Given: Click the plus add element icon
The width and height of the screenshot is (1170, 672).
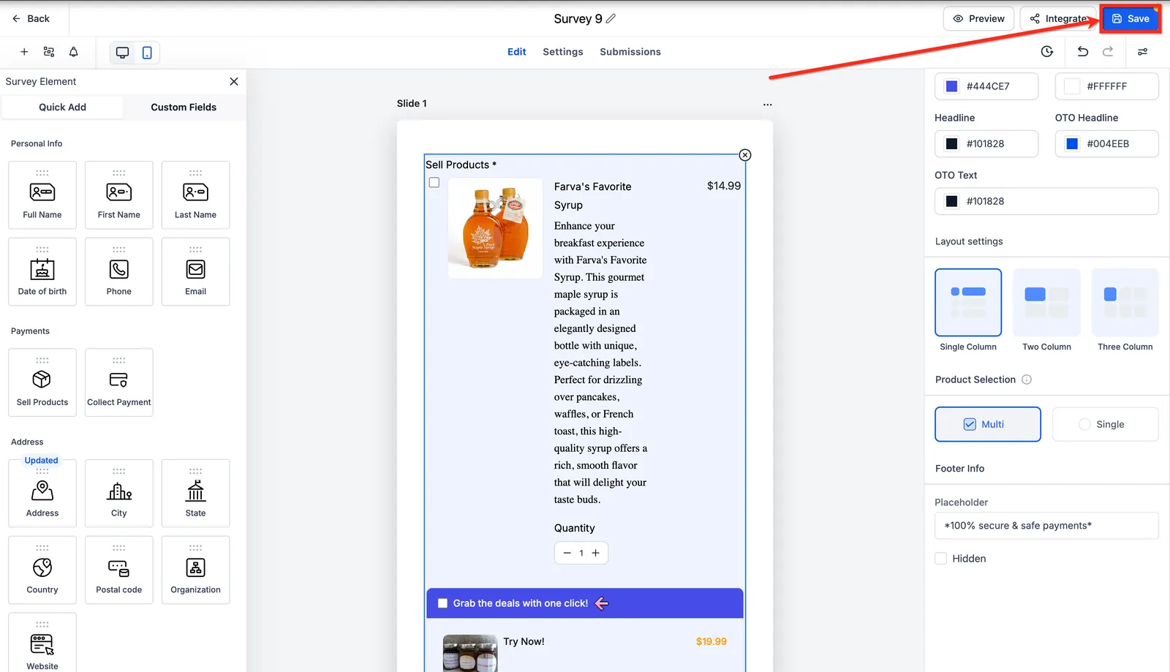Looking at the screenshot, I should click(24, 52).
